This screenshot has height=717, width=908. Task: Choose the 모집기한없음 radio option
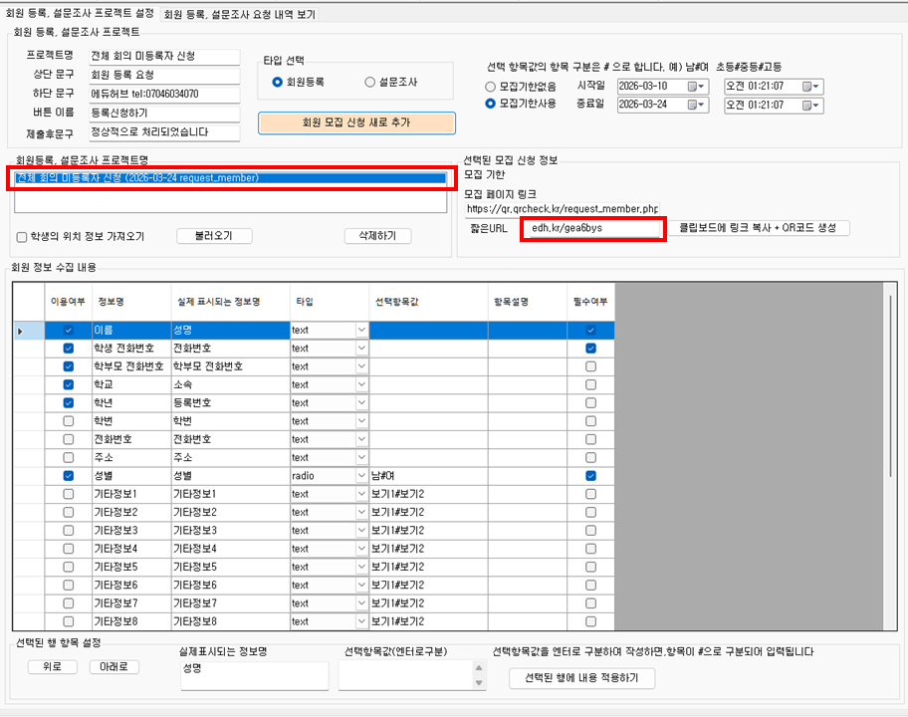point(491,87)
